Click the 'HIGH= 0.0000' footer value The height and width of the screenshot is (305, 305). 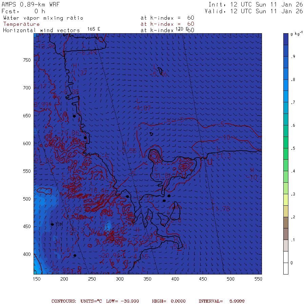pyautogui.click(x=169, y=301)
